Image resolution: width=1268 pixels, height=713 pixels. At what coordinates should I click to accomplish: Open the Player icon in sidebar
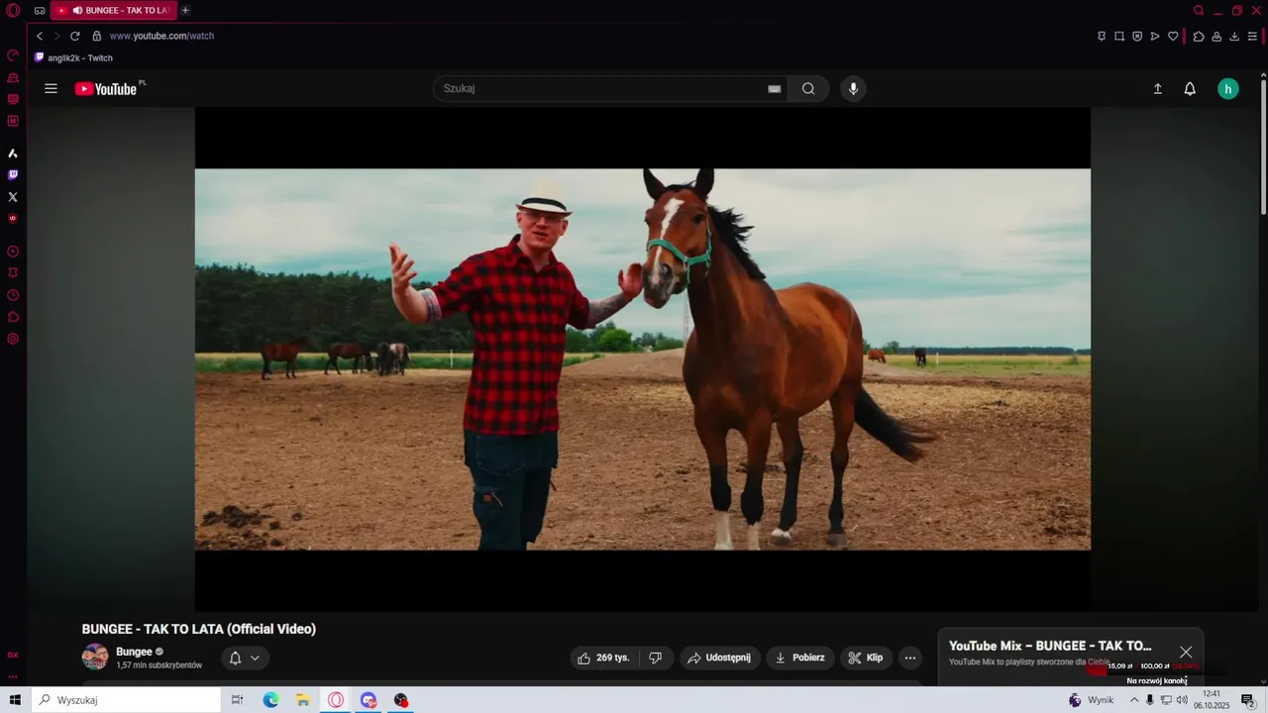(x=13, y=252)
